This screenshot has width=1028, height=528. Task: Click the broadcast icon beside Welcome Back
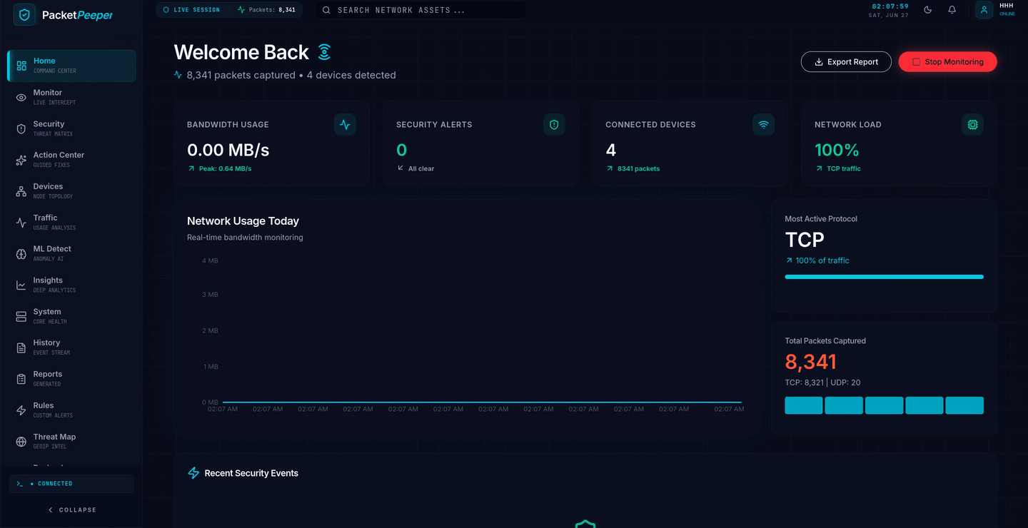coord(324,52)
